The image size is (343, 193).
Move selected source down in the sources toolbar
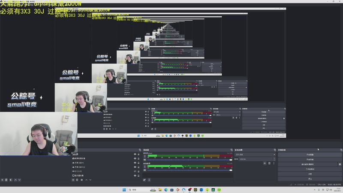tap(90, 180)
